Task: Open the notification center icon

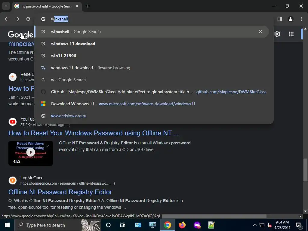Action: point(299,225)
